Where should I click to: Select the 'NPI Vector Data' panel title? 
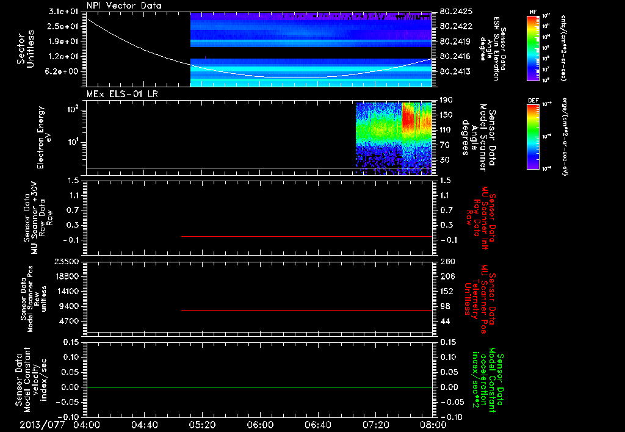coord(124,5)
